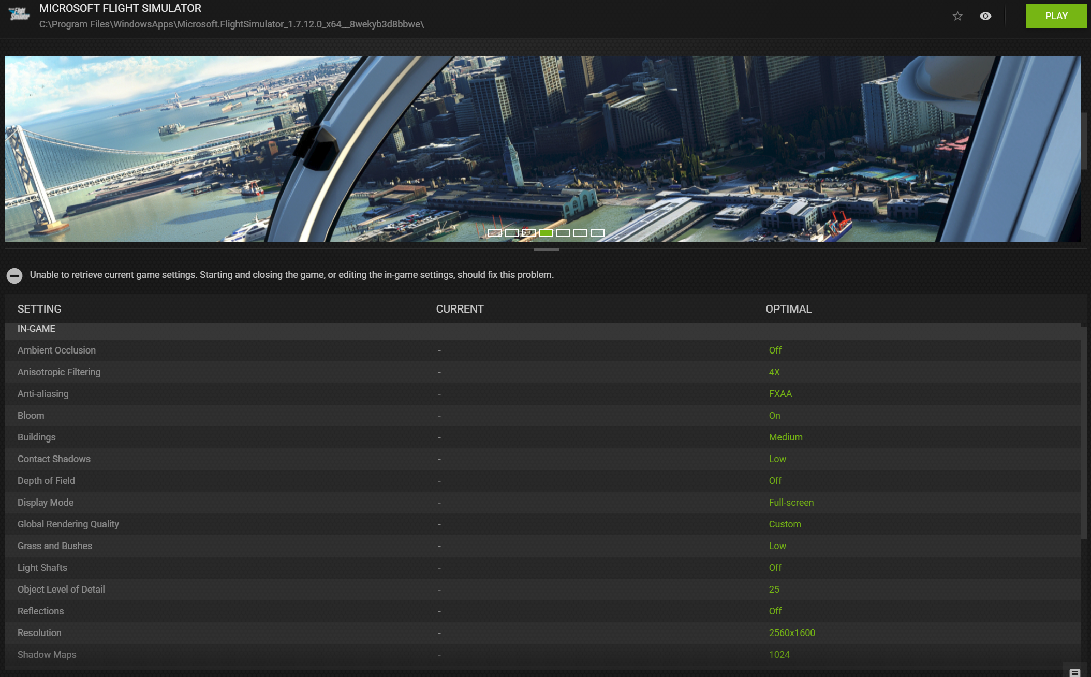Image resolution: width=1091 pixels, height=677 pixels.
Task: Select the sixth screenshot carousel indicator
Action: point(580,232)
